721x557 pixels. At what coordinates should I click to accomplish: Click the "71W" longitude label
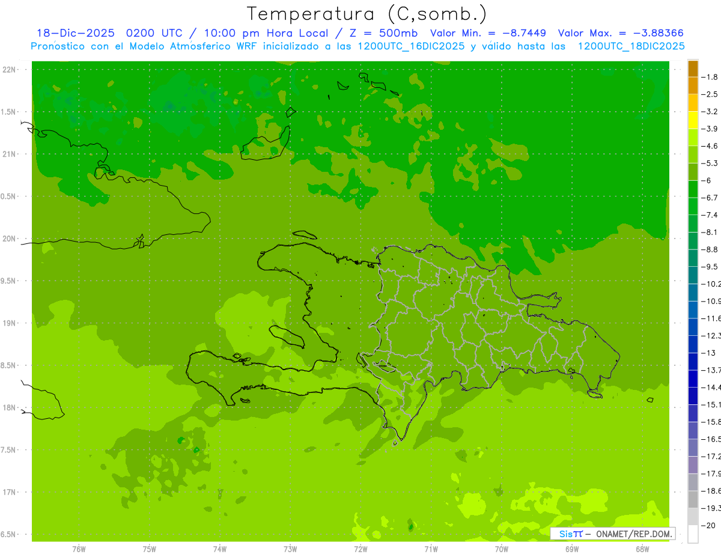(x=431, y=549)
